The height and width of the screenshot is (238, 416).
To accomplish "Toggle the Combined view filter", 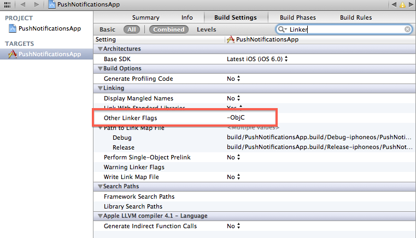I will pyautogui.click(x=169, y=29).
